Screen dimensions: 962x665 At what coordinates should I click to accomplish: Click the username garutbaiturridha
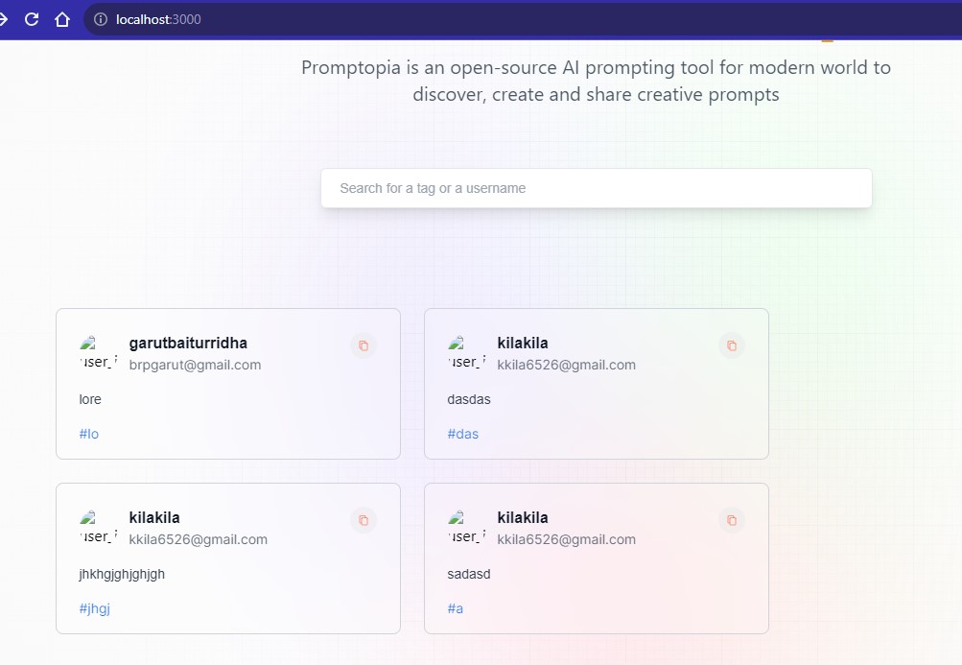[x=188, y=343]
